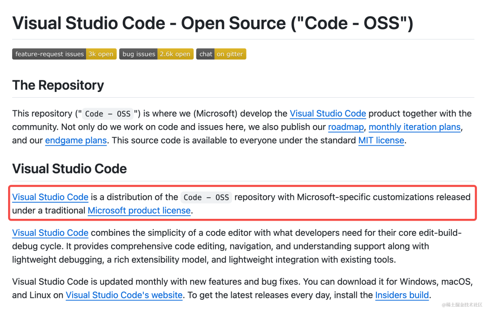484x309 pixels.
Task: Open the endgame plans link
Action: coord(76,140)
